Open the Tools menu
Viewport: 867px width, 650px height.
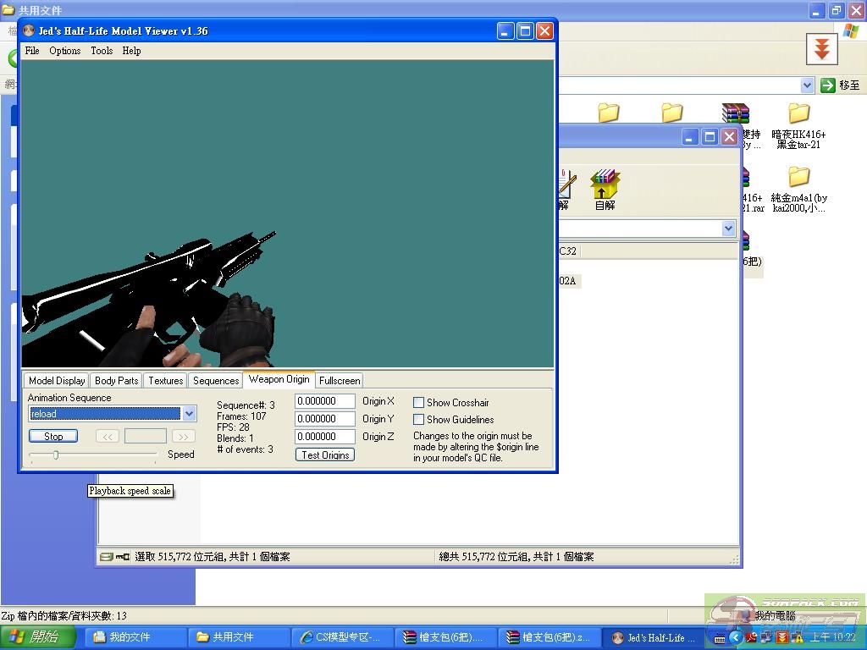click(x=102, y=51)
